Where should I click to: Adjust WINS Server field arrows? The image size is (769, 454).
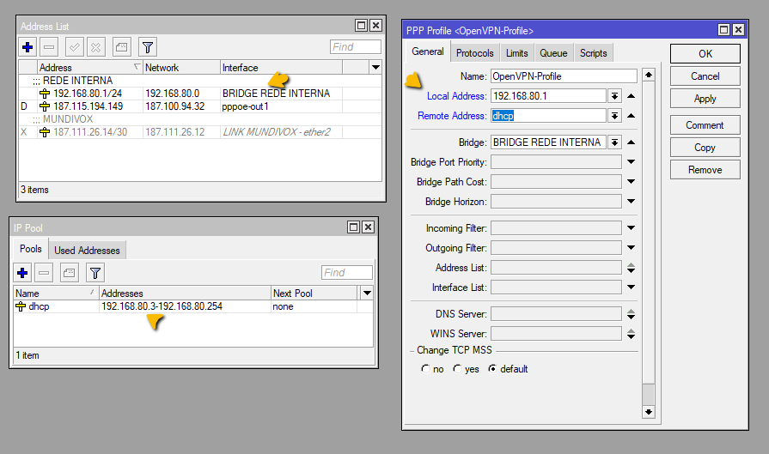pos(632,334)
